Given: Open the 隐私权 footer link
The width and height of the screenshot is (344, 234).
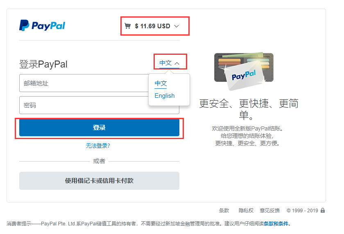Looking at the screenshot, I should pos(246,211).
